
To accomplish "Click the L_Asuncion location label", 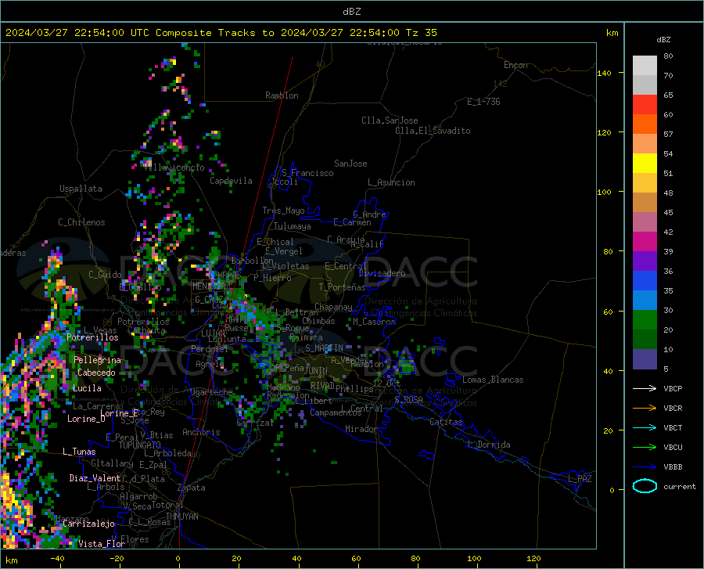I will (x=391, y=182).
